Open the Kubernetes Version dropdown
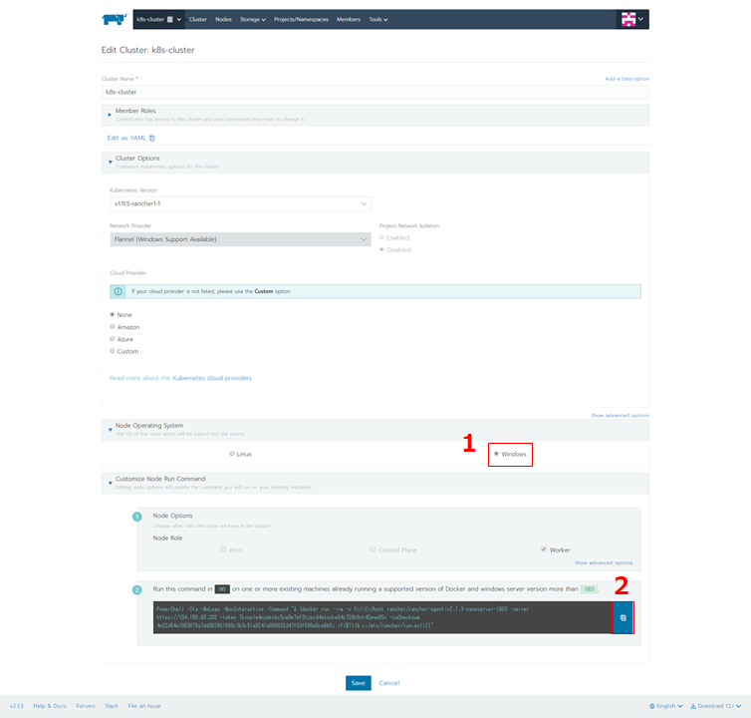This screenshot has height=718, width=751. (x=240, y=203)
